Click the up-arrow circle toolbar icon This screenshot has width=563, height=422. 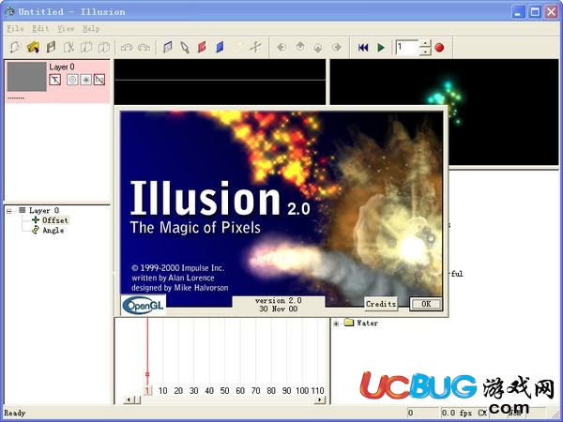(300, 47)
